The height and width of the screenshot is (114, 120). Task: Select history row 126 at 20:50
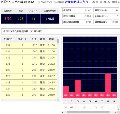(29, 95)
